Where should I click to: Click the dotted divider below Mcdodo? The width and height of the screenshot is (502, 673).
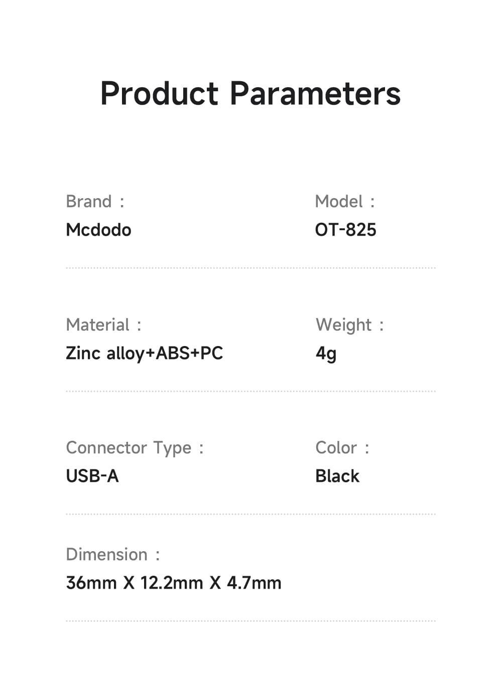click(250, 268)
